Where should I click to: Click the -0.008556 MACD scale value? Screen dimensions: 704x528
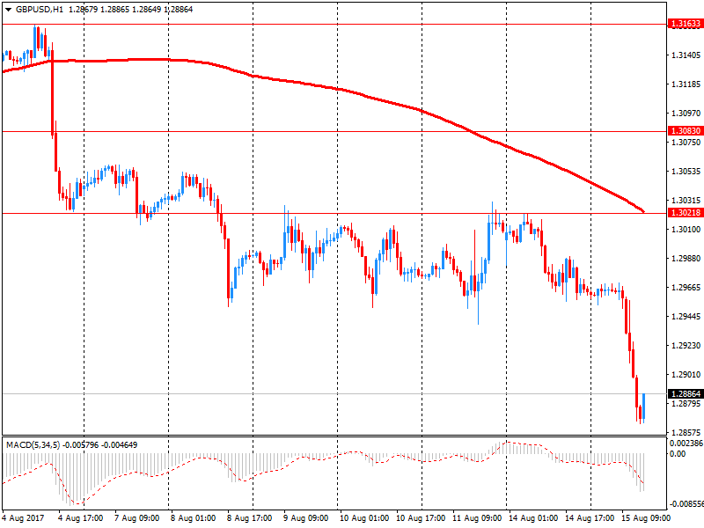point(686,504)
